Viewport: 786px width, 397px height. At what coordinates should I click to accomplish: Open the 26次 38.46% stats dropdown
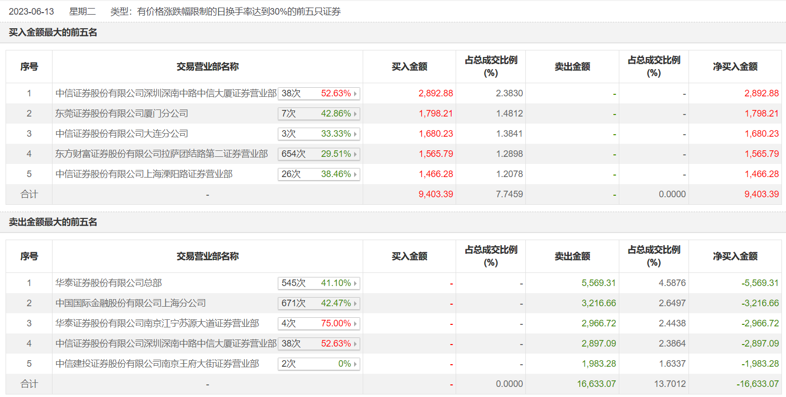(x=319, y=174)
